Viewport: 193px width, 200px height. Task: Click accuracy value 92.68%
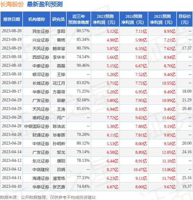(x=83, y=100)
